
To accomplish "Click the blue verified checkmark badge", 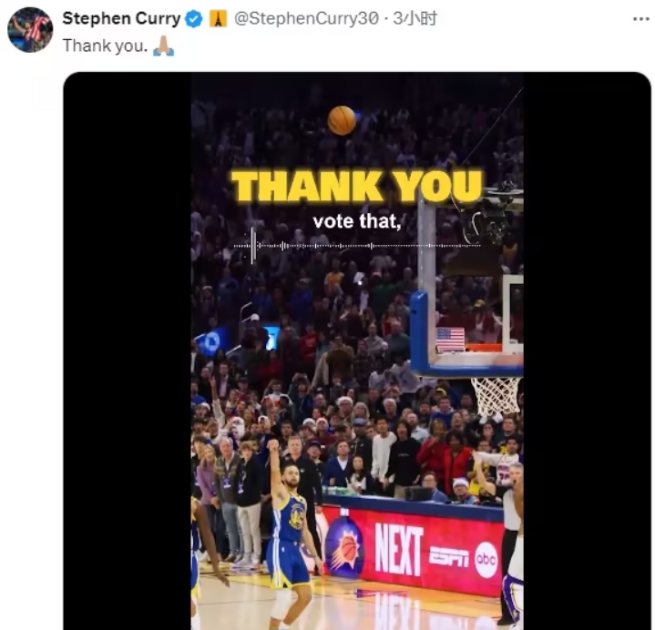I will click(194, 19).
